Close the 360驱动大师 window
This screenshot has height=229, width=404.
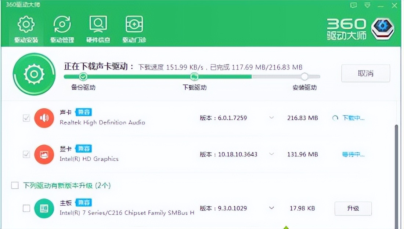(x=394, y=6)
